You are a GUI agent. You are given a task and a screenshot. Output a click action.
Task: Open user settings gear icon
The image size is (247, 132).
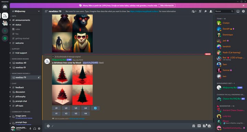click(39, 129)
